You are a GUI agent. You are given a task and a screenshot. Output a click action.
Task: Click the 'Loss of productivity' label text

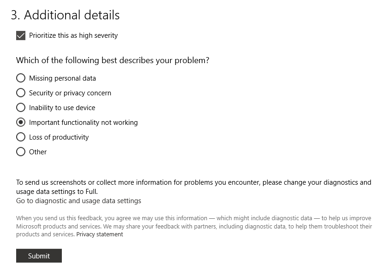click(59, 137)
